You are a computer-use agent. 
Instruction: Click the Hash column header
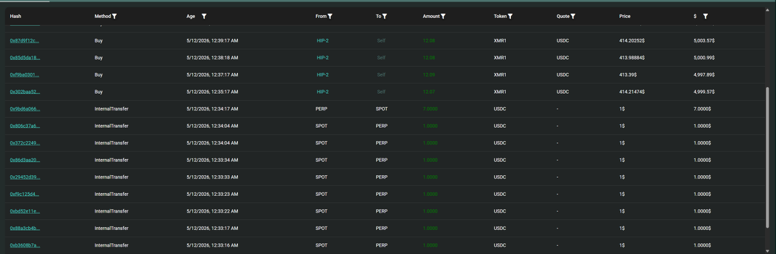tap(16, 16)
